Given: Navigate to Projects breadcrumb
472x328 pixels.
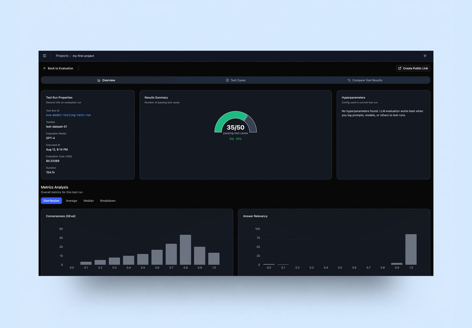Looking at the screenshot, I should 62,56.
